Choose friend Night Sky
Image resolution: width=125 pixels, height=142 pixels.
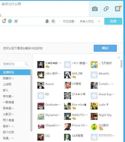click(101, 116)
